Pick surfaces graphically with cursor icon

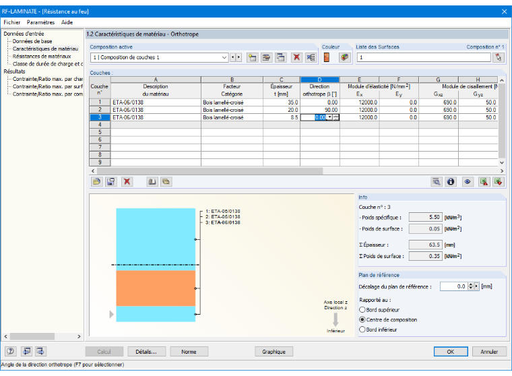(499, 57)
